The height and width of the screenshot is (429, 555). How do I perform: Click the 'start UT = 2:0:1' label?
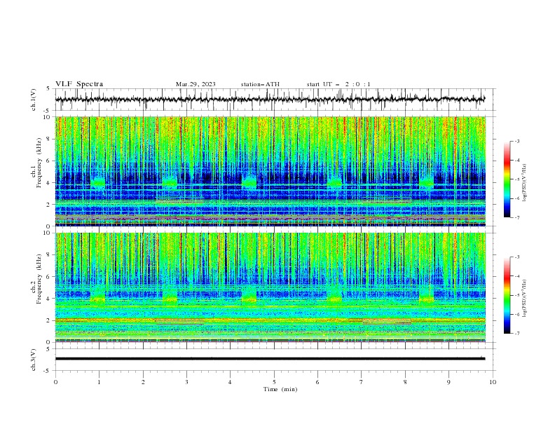[x=338, y=84]
